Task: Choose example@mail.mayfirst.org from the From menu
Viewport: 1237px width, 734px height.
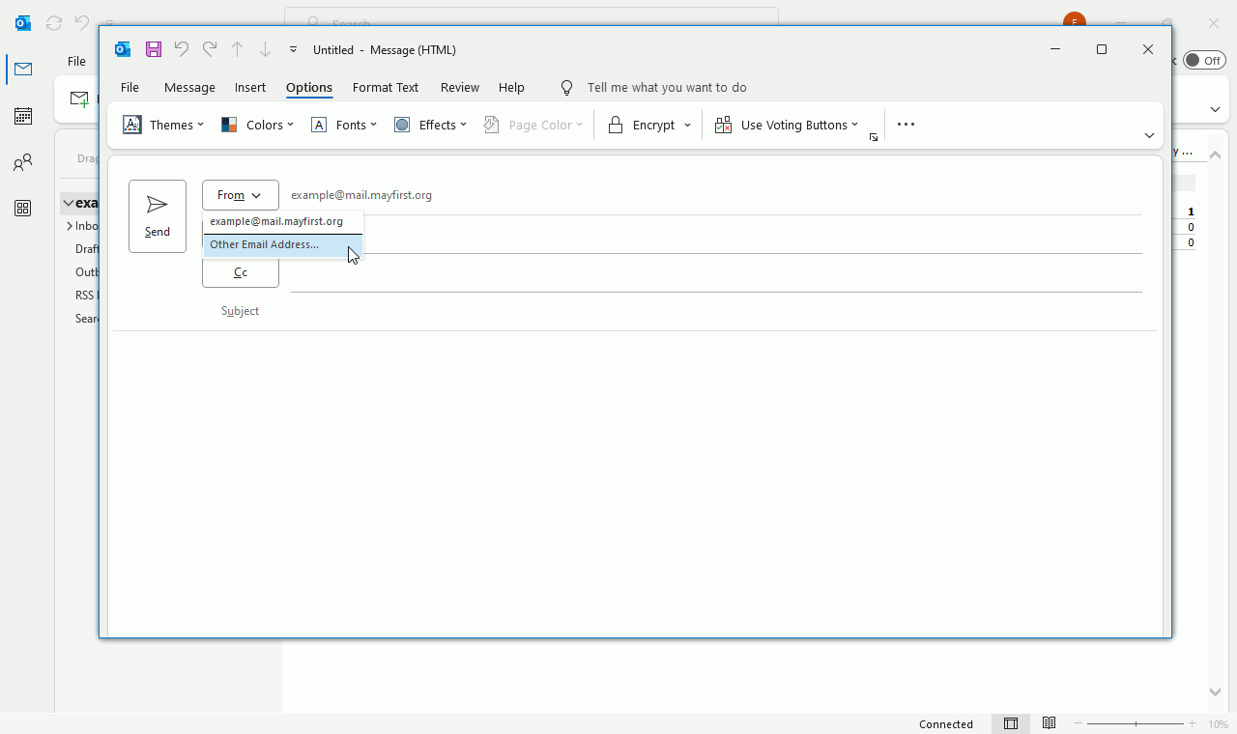Action: coord(282,221)
